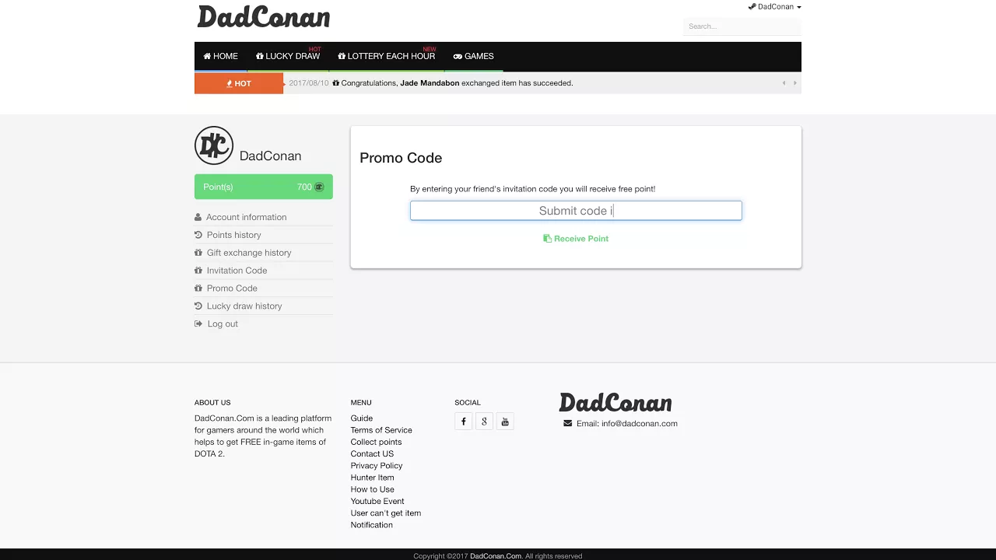The height and width of the screenshot is (560, 996).
Task: Focus the Submit code input field
Action: tap(576, 211)
